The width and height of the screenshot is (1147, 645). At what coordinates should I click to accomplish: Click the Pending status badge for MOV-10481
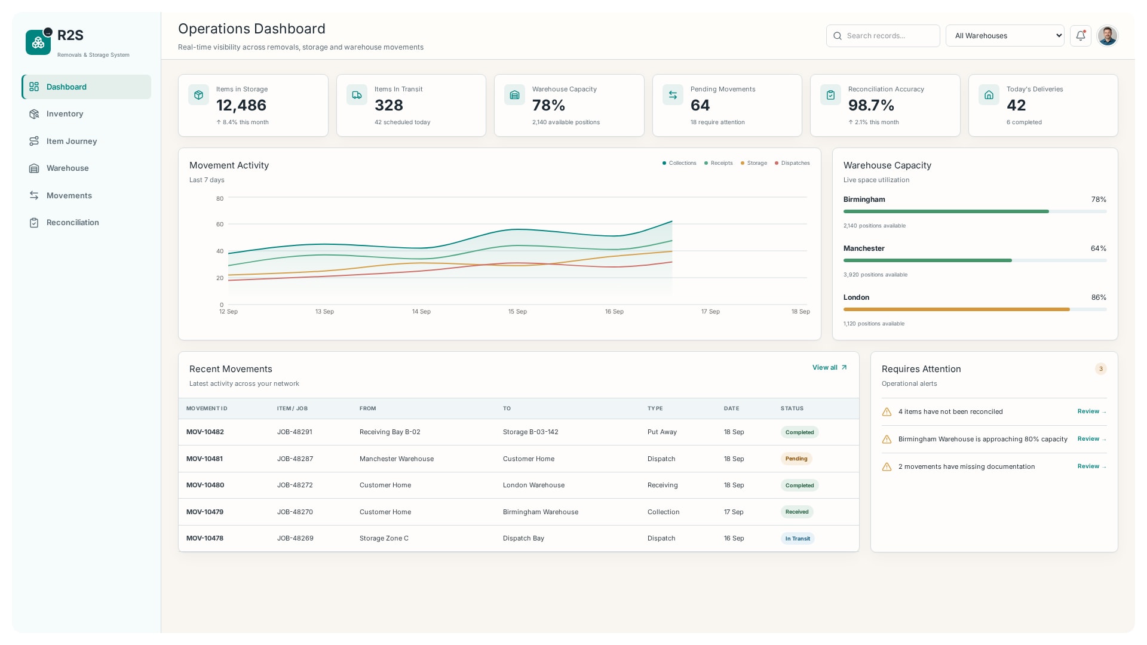pyautogui.click(x=796, y=459)
